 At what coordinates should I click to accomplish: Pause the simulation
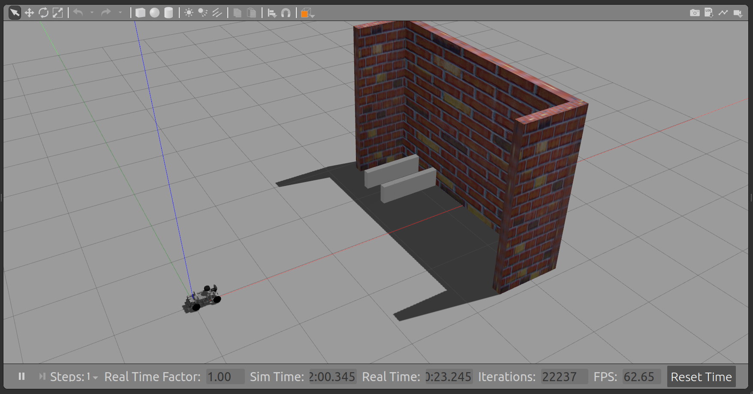pos(21,376)
